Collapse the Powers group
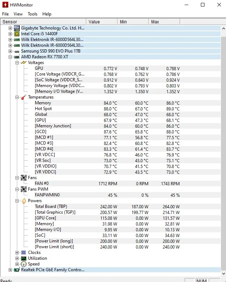 tap(17, 201)
